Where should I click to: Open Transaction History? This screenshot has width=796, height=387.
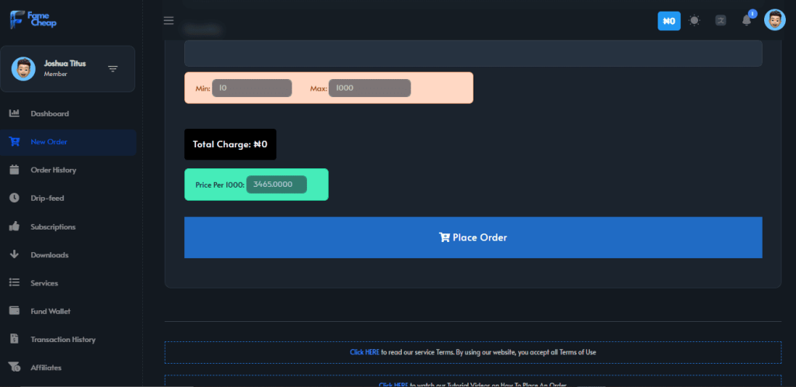point(63,340)
